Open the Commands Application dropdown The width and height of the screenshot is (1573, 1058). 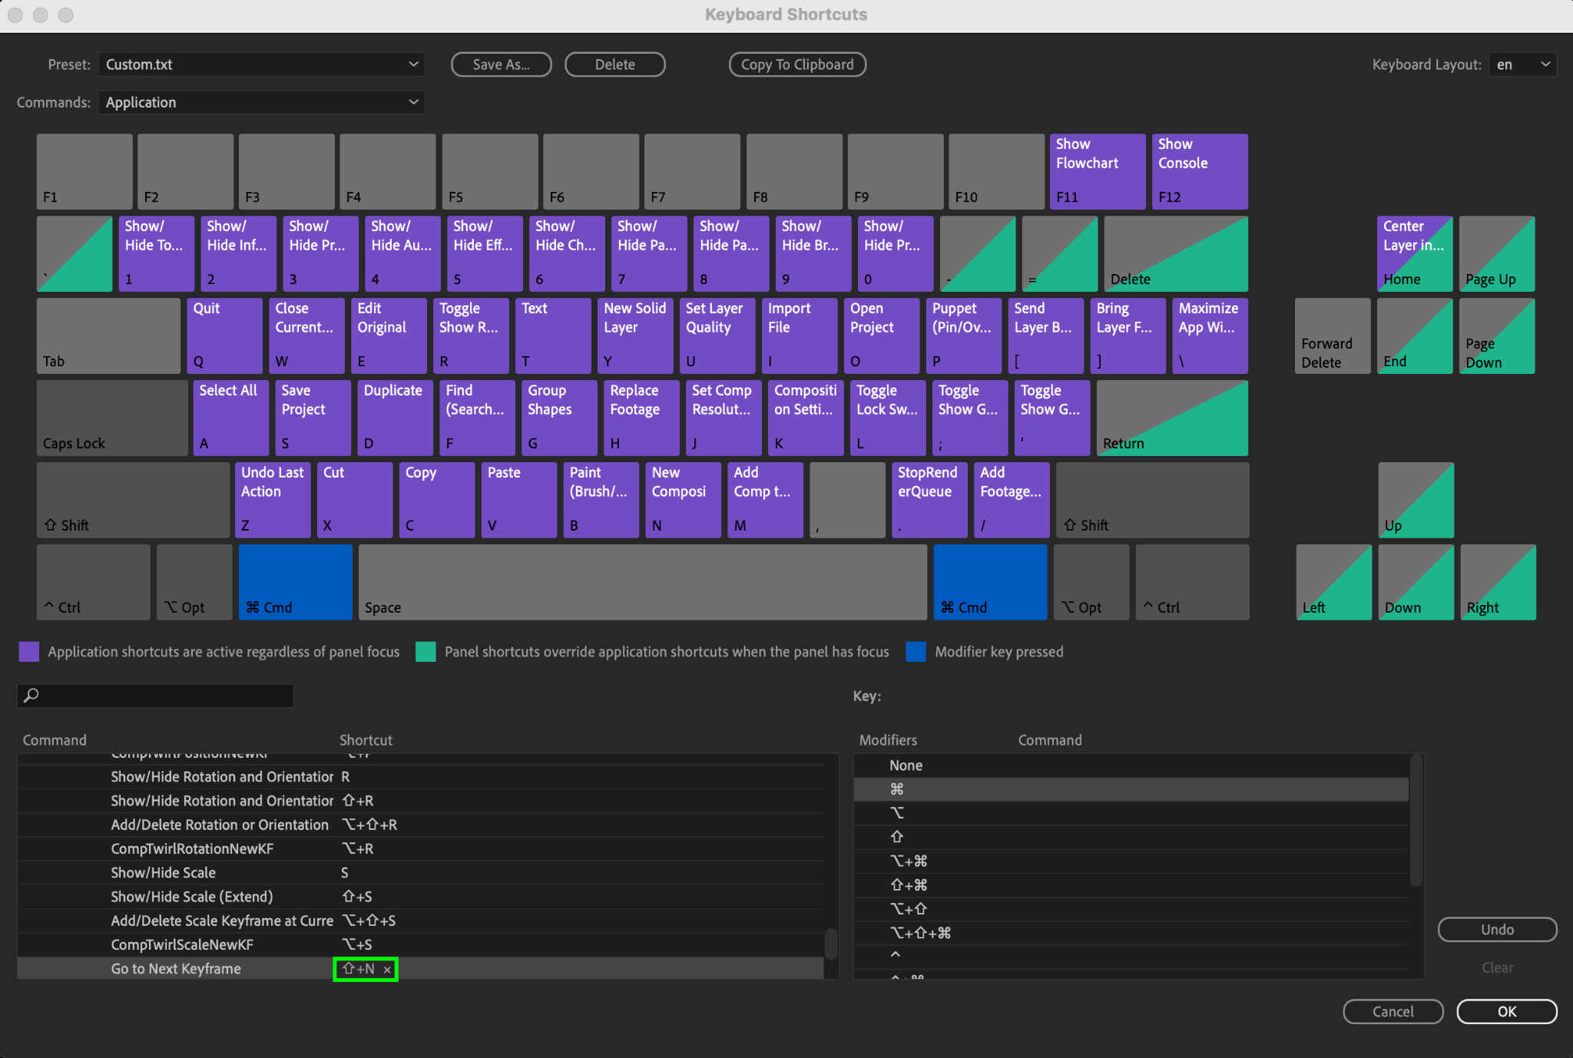click(x=261, y=102)
